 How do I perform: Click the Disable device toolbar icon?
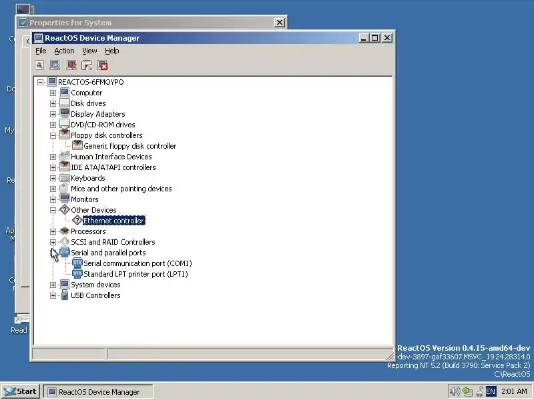point(87,65)
